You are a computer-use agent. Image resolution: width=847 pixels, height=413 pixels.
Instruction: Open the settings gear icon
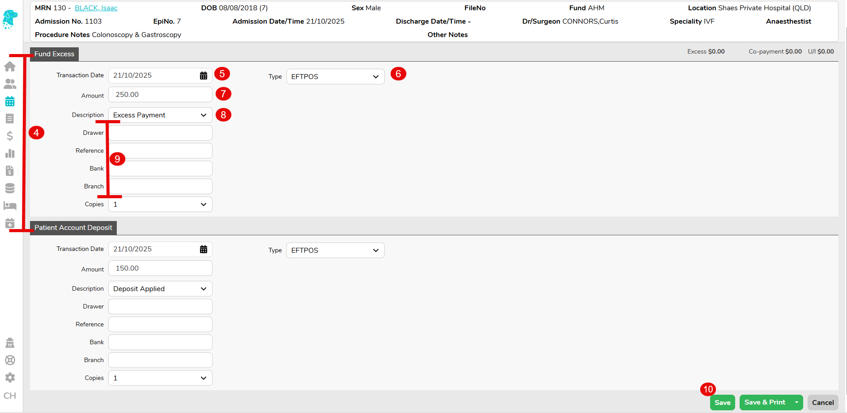pyautogui.click(x=10, y=378)
